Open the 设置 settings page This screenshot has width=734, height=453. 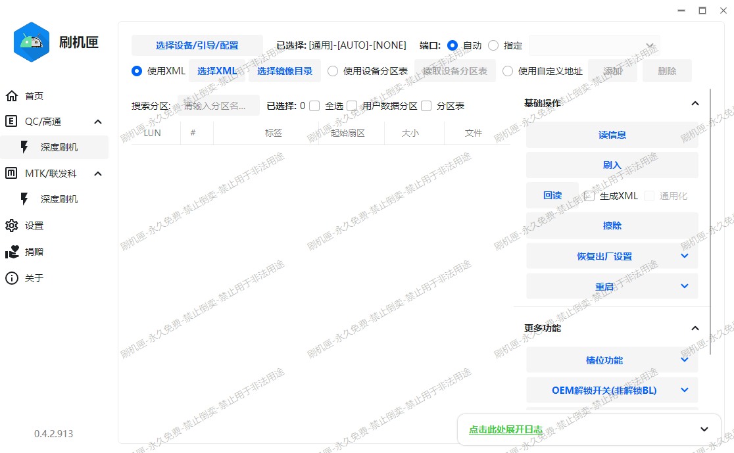click(32, 225)
